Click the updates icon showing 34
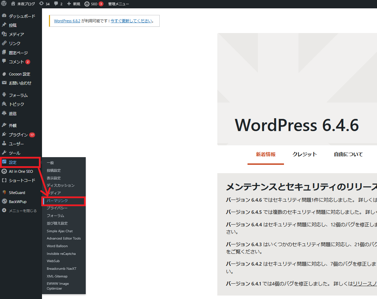The width and height of the screenshot is (377, 299). click(x=41, y=3)
